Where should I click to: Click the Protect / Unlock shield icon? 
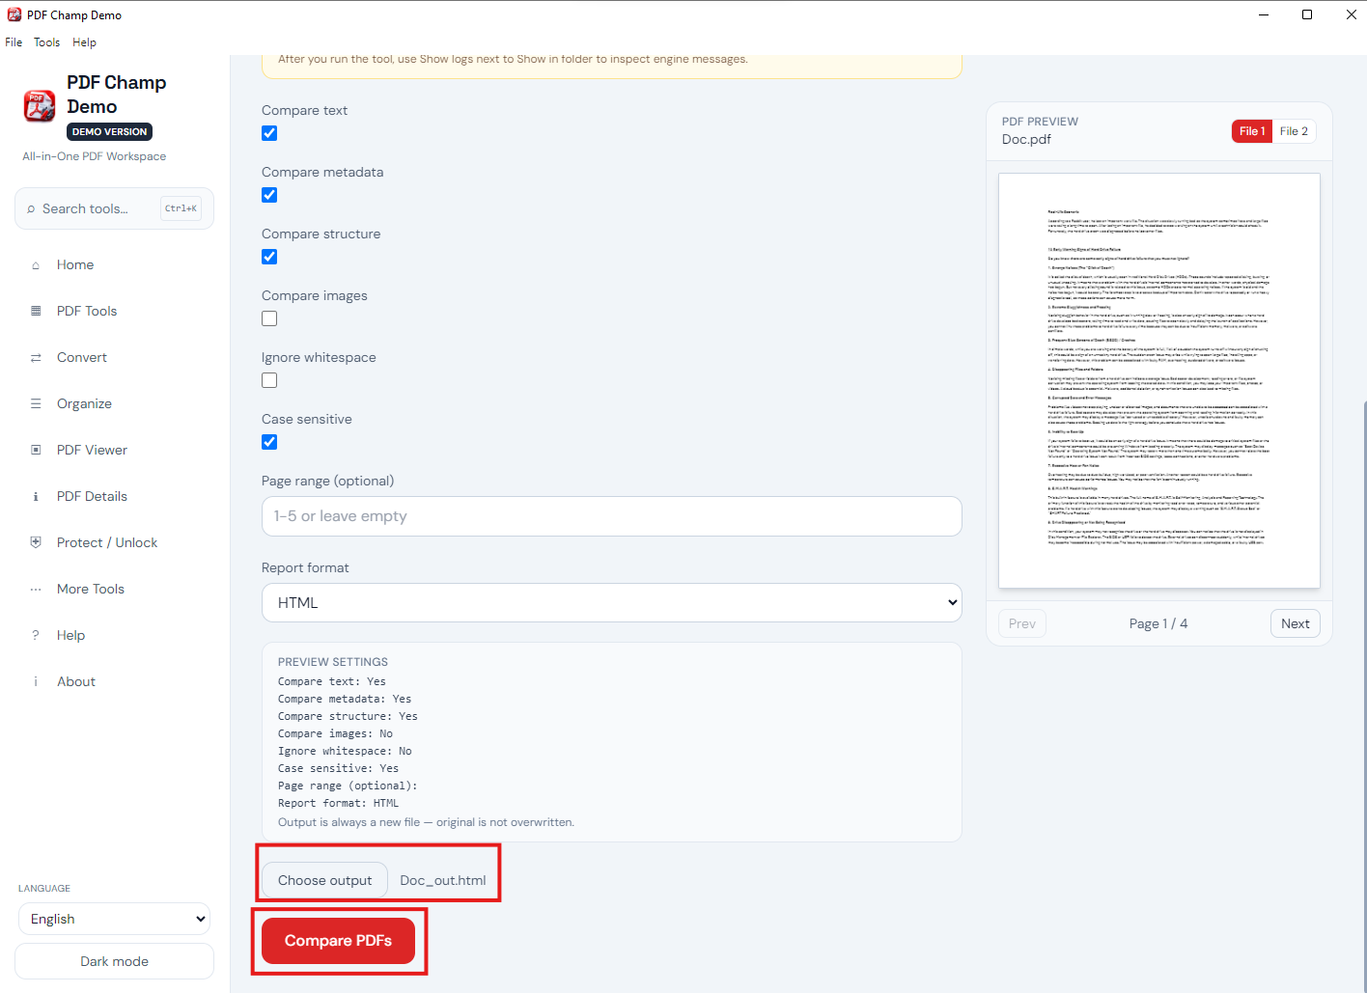tap(36, 542)
